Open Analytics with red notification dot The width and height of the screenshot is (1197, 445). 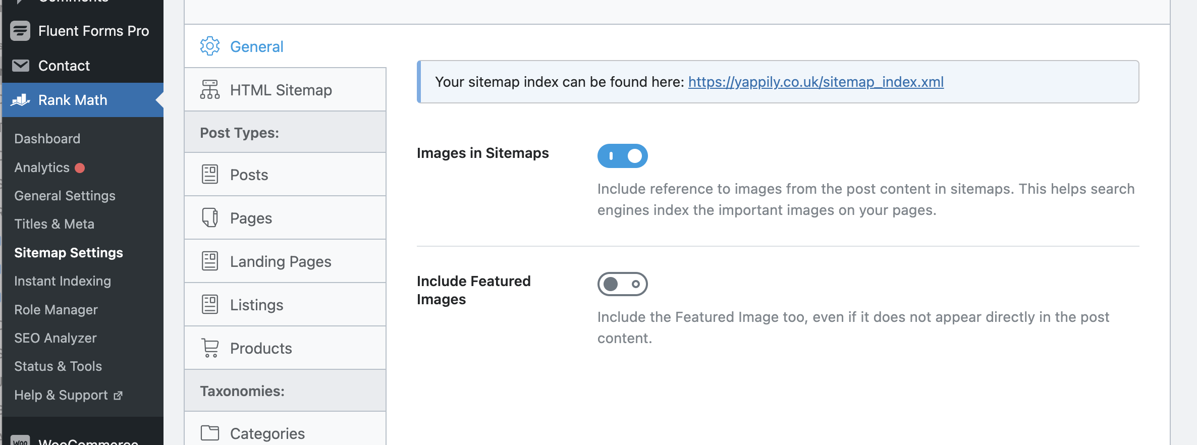coord(42,168)
